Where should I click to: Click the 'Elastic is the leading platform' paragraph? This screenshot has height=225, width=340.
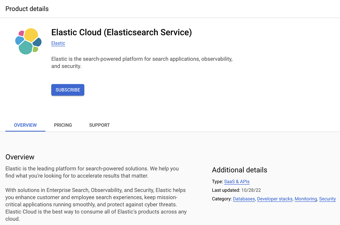92,172
